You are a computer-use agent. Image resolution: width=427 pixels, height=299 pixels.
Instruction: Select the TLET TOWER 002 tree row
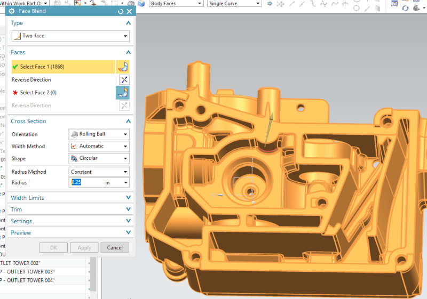44,263
